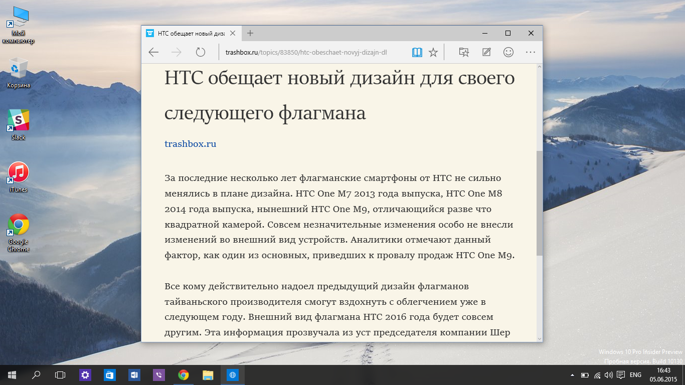Open the network connections tray icon
Screen dimensions: 685x385
point(597,375)
